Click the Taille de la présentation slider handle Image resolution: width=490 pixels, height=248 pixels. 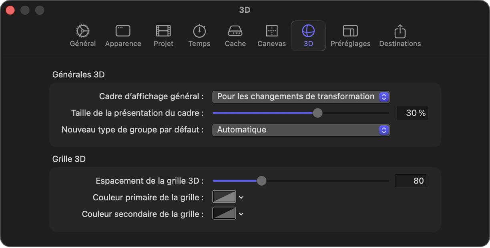(317, 113)
